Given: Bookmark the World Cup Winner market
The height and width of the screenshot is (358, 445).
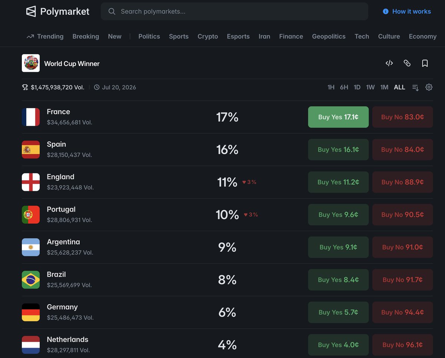Looking at the screenshot, I should pyautogui.click(x=425, y=63).
